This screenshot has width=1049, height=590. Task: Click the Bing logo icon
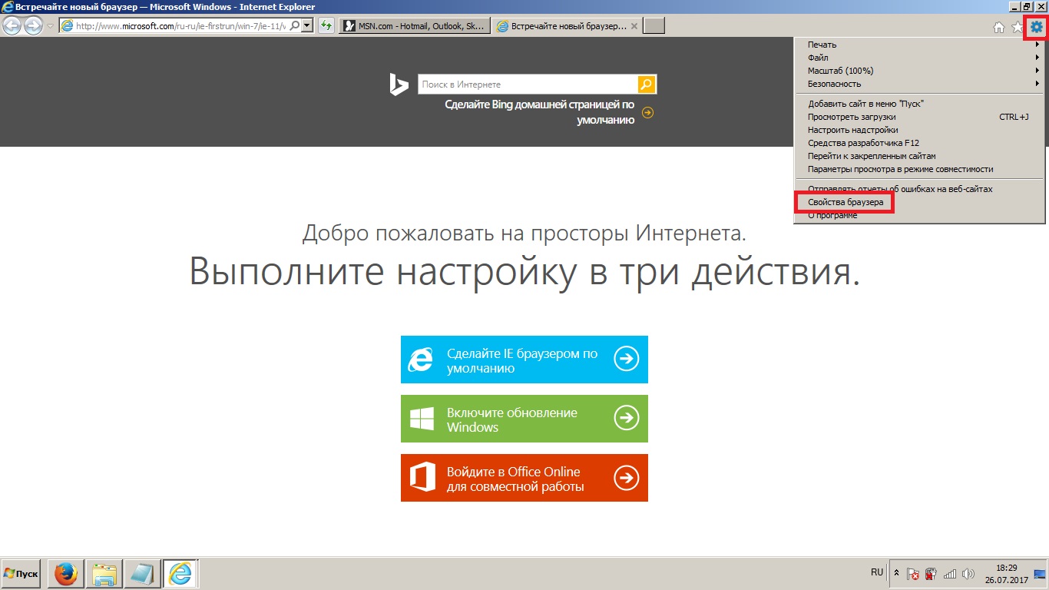(x=399, y=85)
